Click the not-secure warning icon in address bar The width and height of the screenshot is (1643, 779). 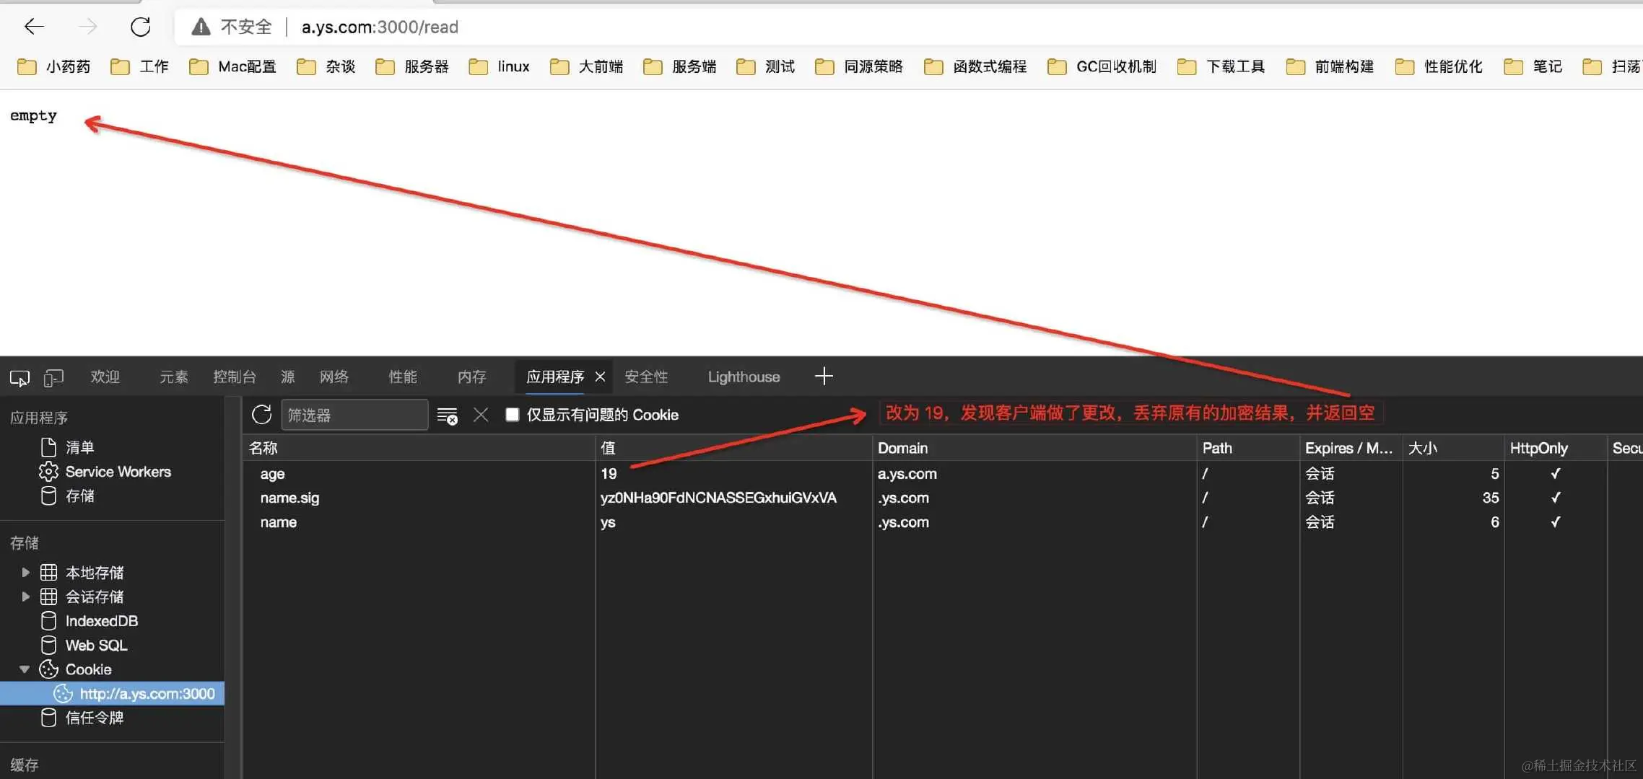tap(201, 27)
